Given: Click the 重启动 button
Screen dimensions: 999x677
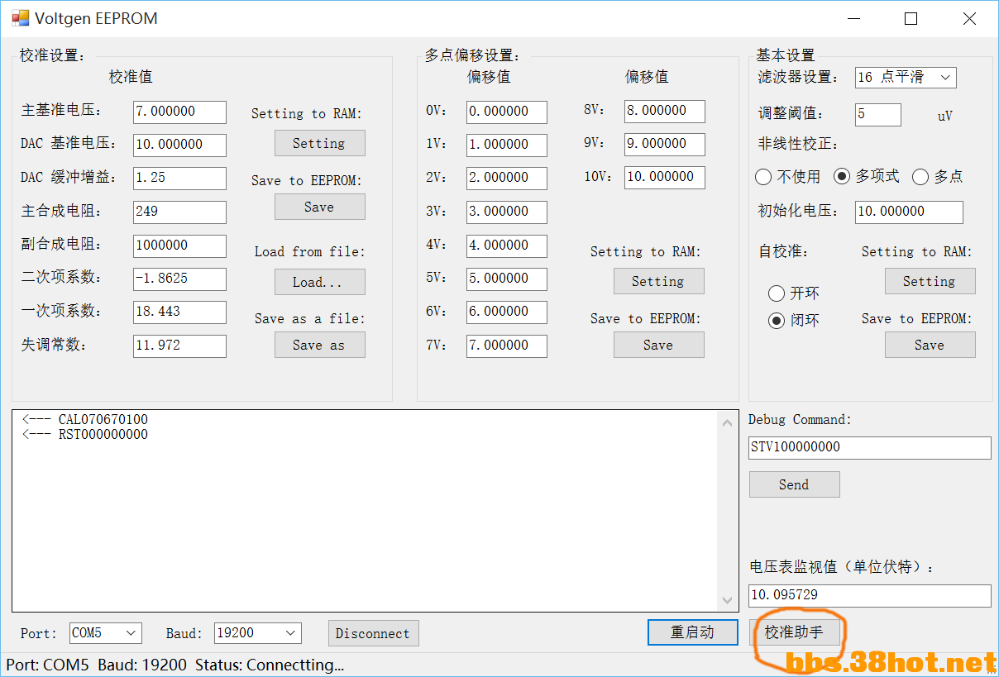Looking at the screenshot, I should [x=692, y=632].
